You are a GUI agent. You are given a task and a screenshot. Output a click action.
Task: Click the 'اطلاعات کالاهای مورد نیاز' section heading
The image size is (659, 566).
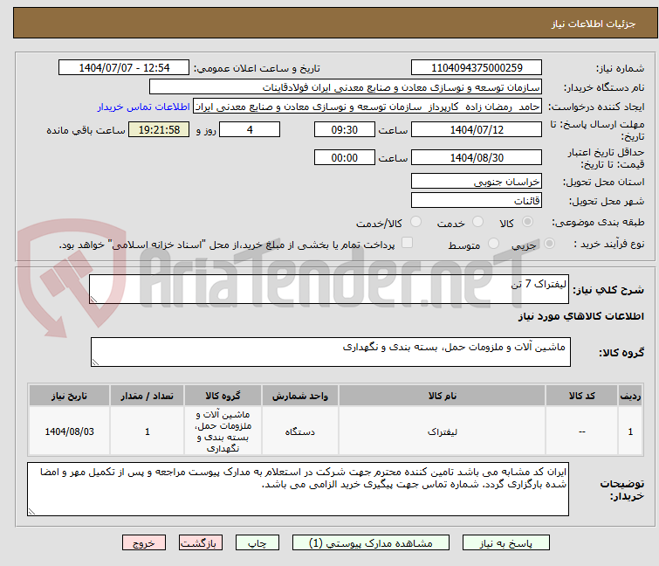click(x=580, y=316)
